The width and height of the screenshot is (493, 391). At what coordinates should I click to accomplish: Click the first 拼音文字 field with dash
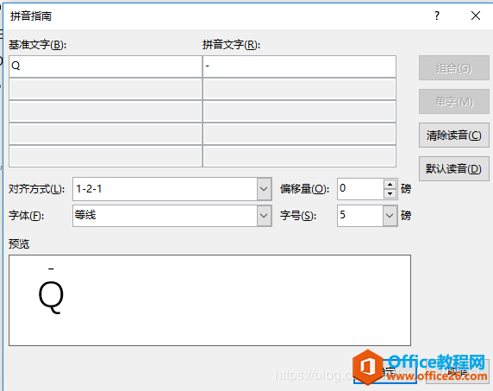point(299,66)
